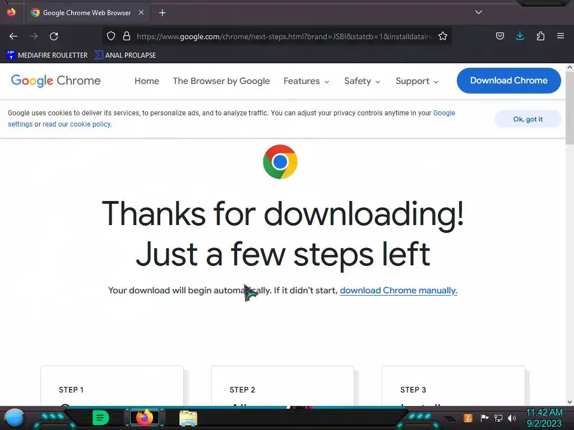Go back with the browser back arrow
Viewport: 574px width, 430px height.
point(13,36)
